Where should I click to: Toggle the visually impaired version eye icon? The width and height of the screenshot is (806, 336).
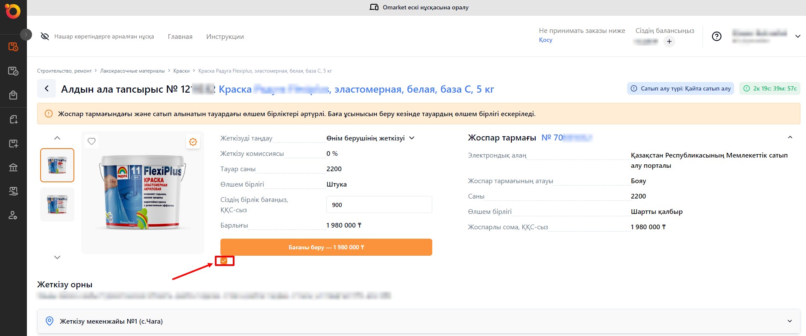point(45,36)
